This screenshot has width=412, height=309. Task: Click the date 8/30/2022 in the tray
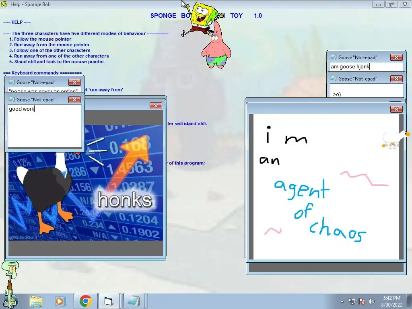click(391, 305)
